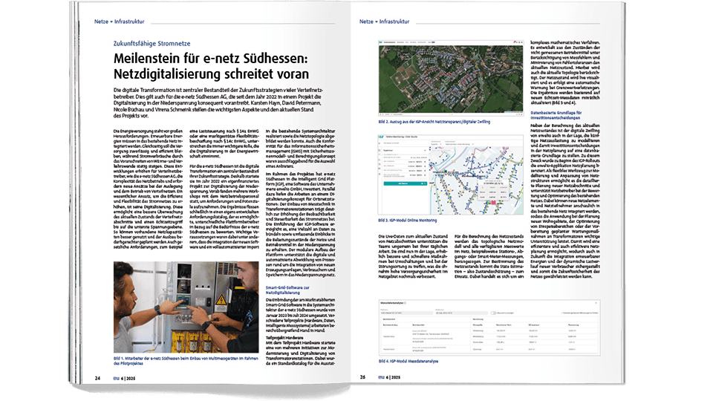Click subheading "Datenbasierte Grundlage für Investitionsentscheidungen"

556,115
